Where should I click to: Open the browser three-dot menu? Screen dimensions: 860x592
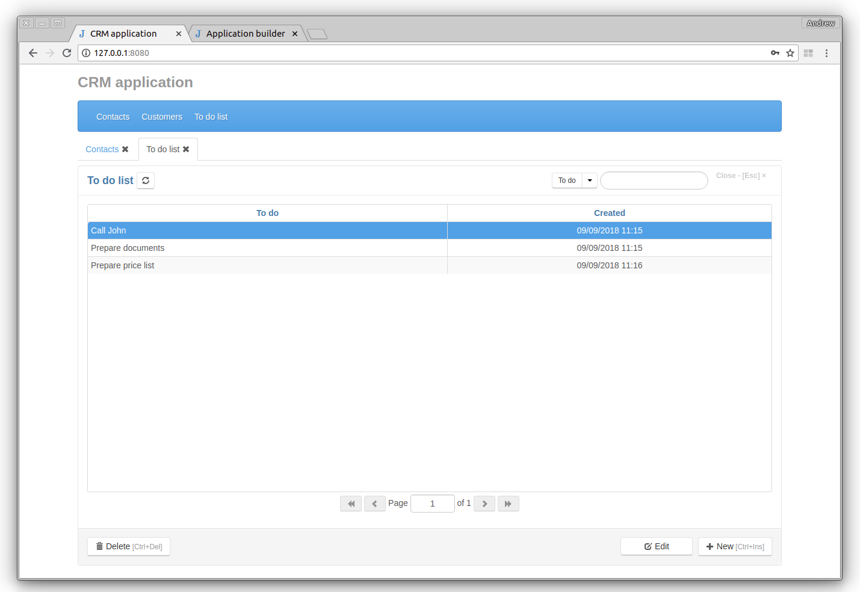(826, 53)
